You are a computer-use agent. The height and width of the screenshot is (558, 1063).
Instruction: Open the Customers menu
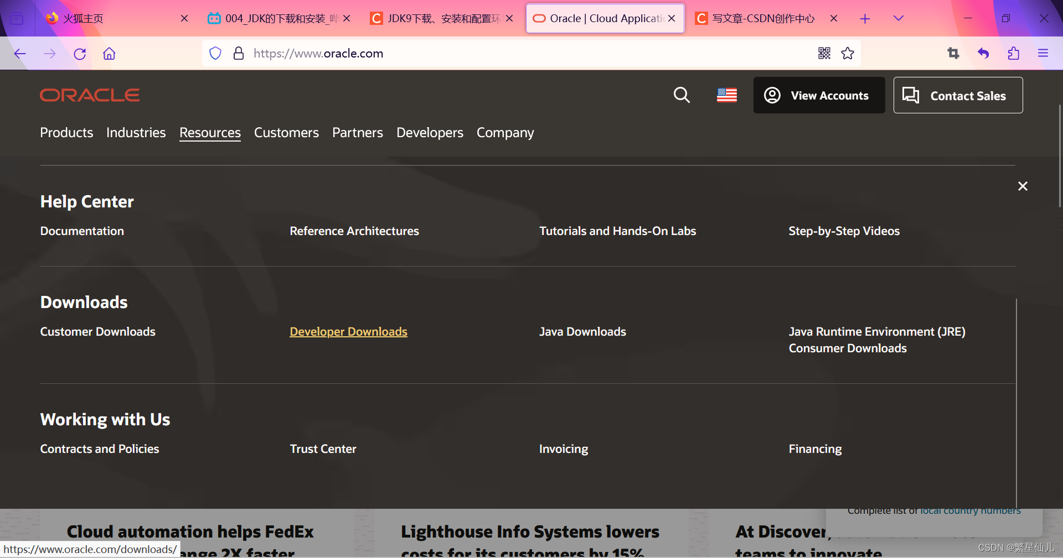click(286, 133)
